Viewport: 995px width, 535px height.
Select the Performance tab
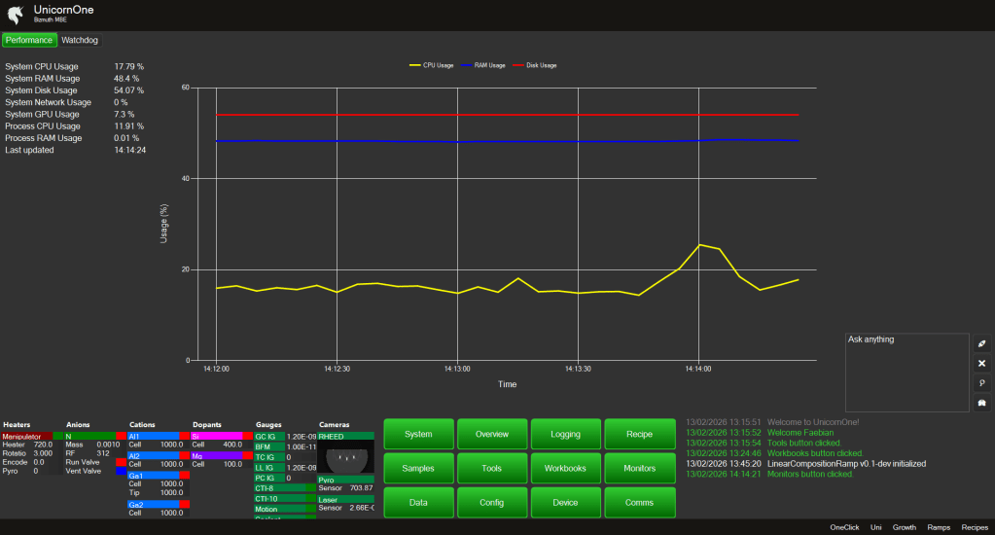29,41
